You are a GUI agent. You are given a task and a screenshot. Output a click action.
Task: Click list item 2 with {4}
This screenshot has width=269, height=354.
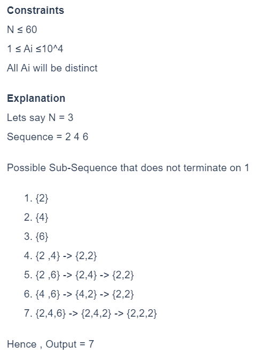pyautogui.click(x=36, y=218)
